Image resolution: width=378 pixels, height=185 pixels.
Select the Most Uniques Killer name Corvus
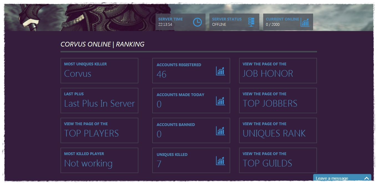point(78,74)
